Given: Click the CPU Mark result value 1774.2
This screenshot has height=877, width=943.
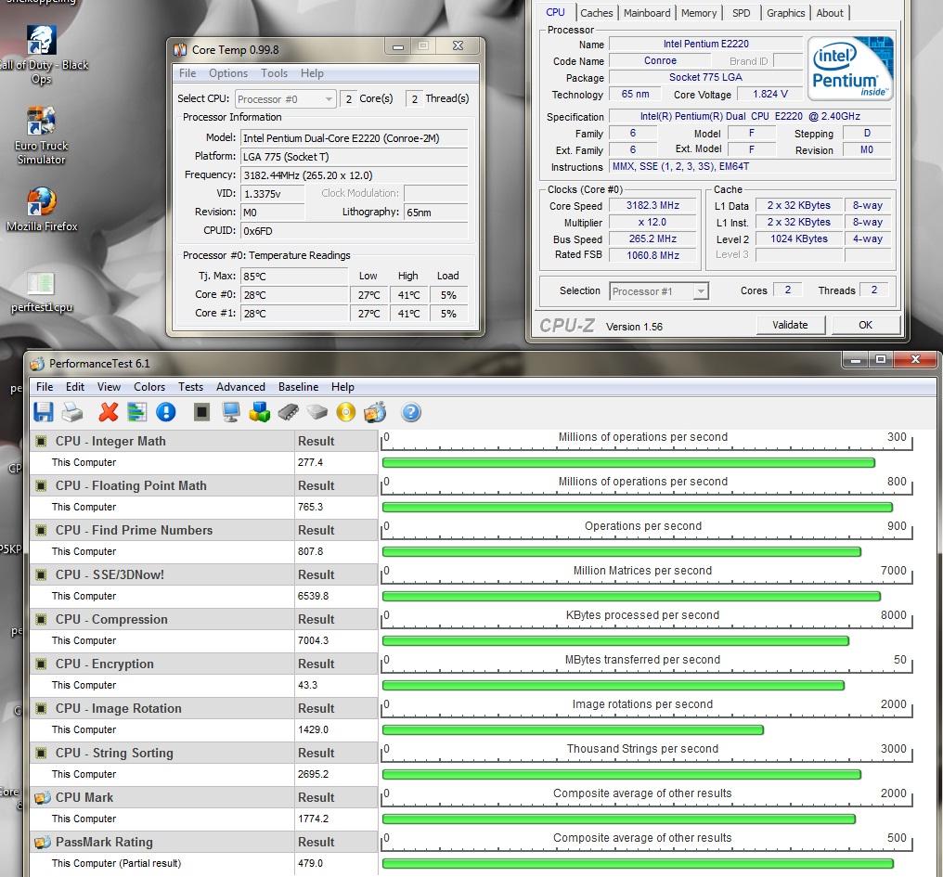Looking at the screenshot, I should click(314, 819).
